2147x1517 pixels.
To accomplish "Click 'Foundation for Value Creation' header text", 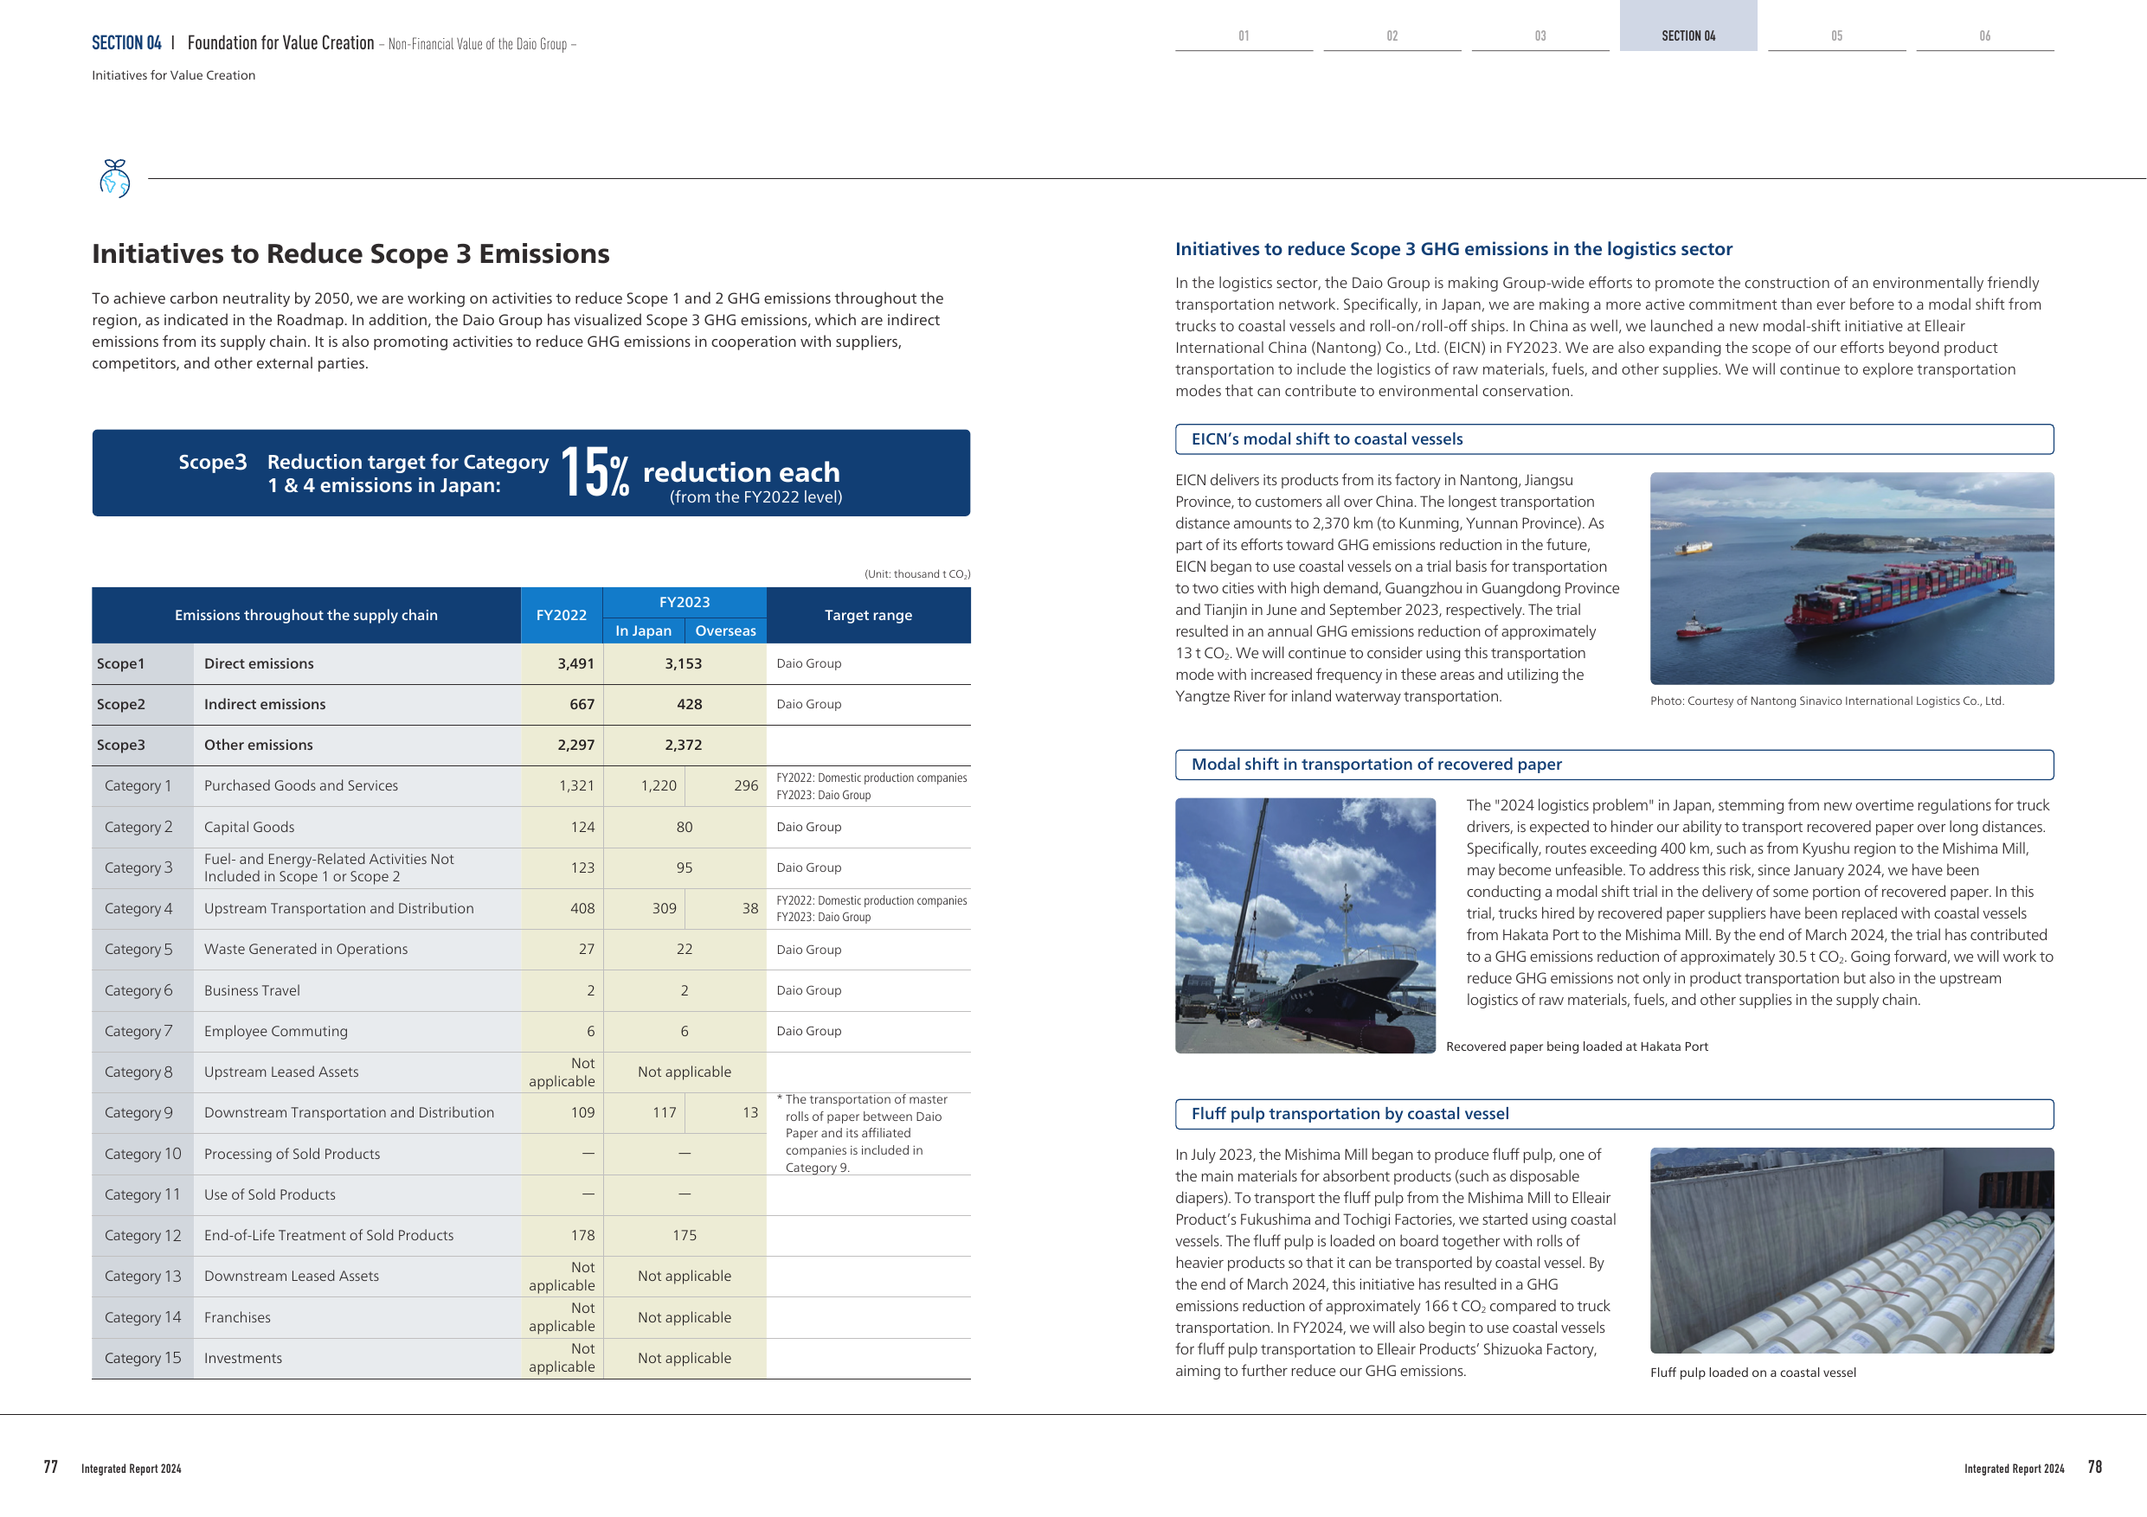I will pyautogui.click(x=280, y=43).
